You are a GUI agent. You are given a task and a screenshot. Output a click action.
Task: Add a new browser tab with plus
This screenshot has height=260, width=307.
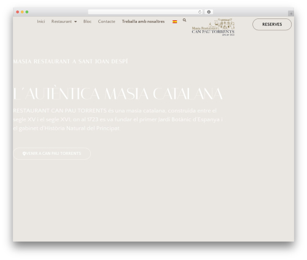coord(291,14)
